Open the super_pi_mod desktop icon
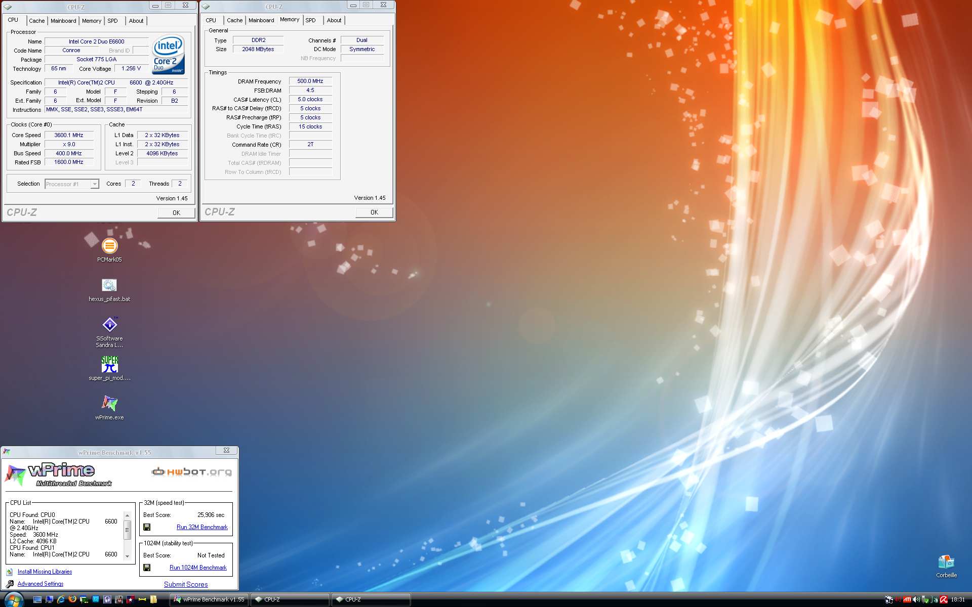 [x=109, y=369]
